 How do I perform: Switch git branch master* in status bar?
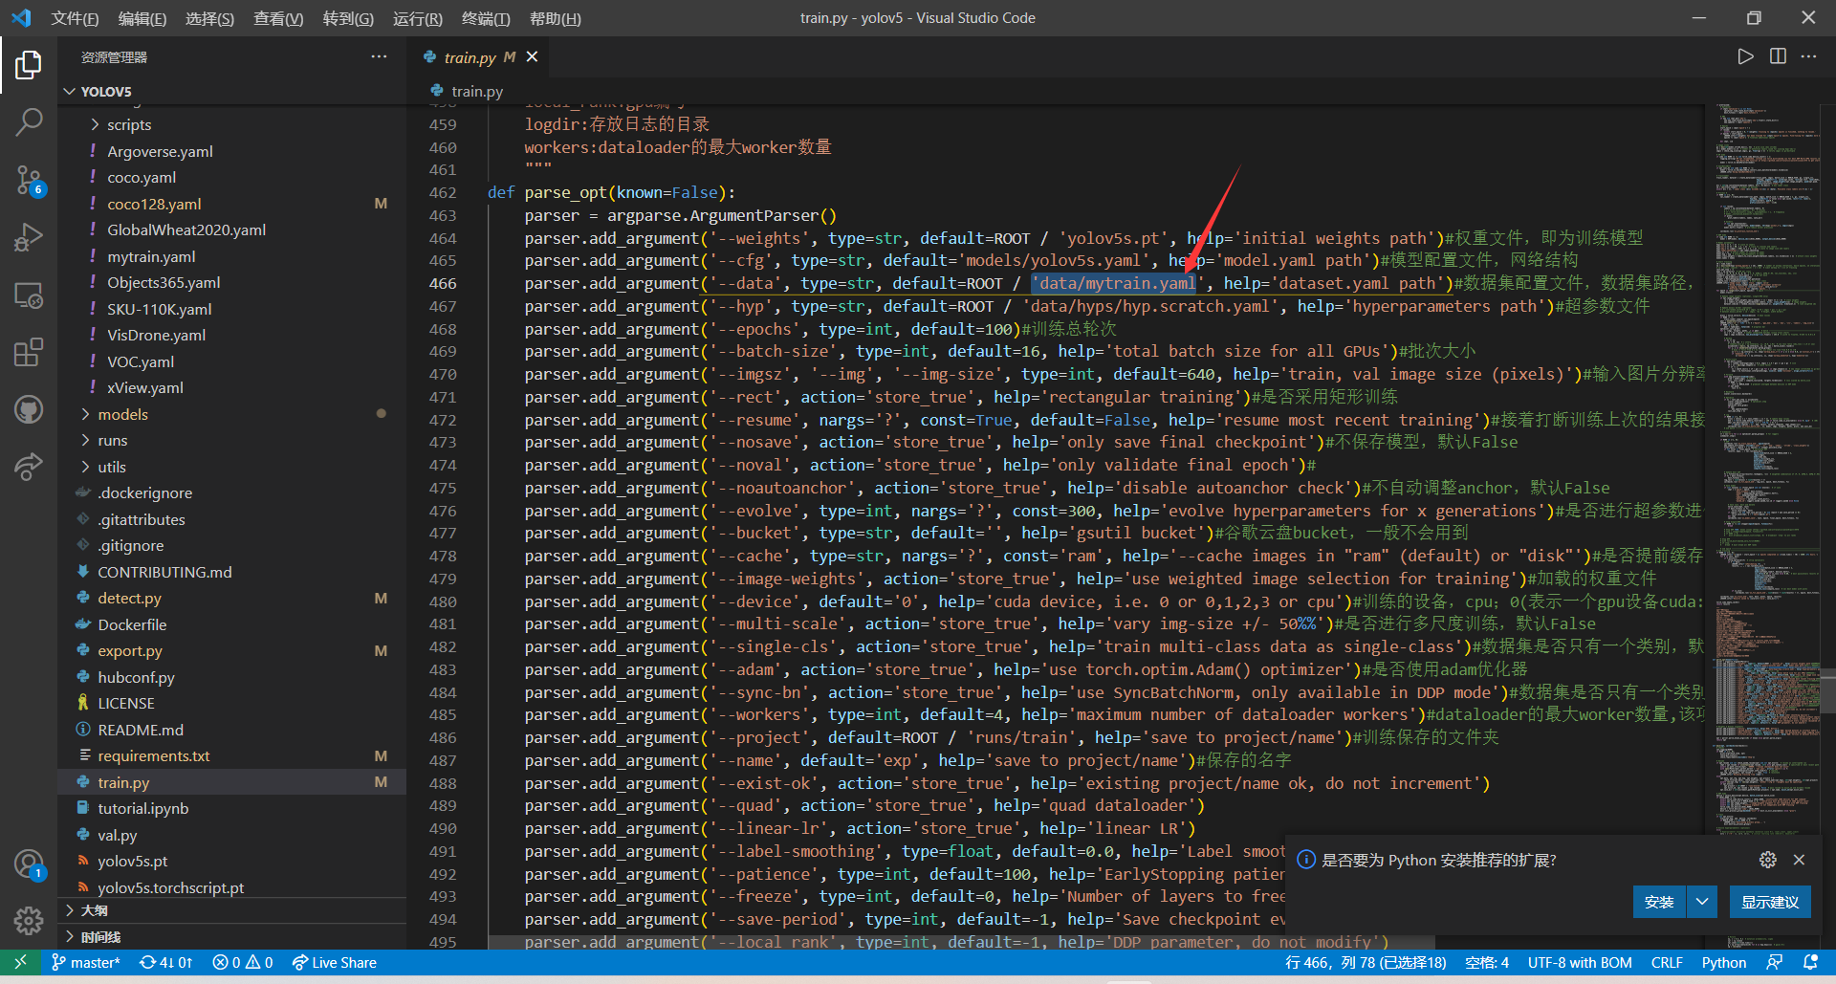(x=86, y=962)
